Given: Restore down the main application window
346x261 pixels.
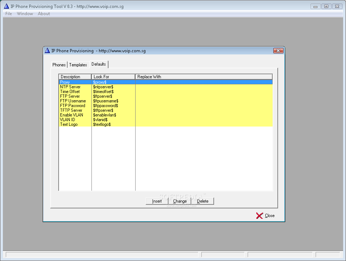Looking at the screenshot, I should [x=326, y=6].
